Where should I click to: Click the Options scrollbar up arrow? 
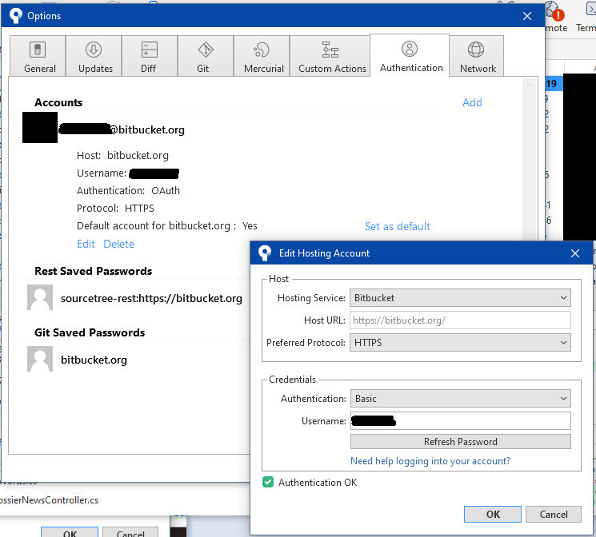529,86
